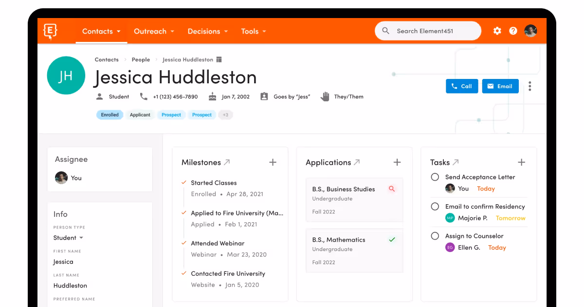Select the Enrolled tag
This screenshot has width=584, height=307.
[x=110, y=115]
